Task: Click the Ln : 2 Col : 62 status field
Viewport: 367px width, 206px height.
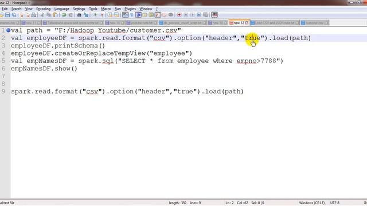Action: pos(237,203)
